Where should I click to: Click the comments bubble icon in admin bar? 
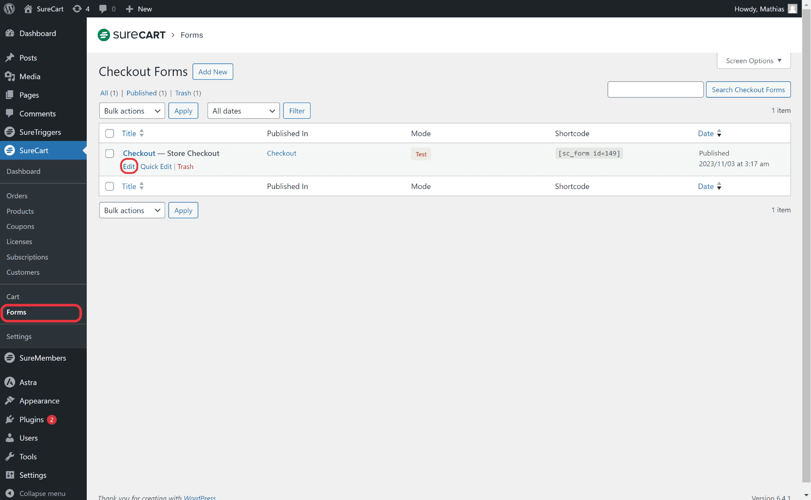click(x=103, y=9)
